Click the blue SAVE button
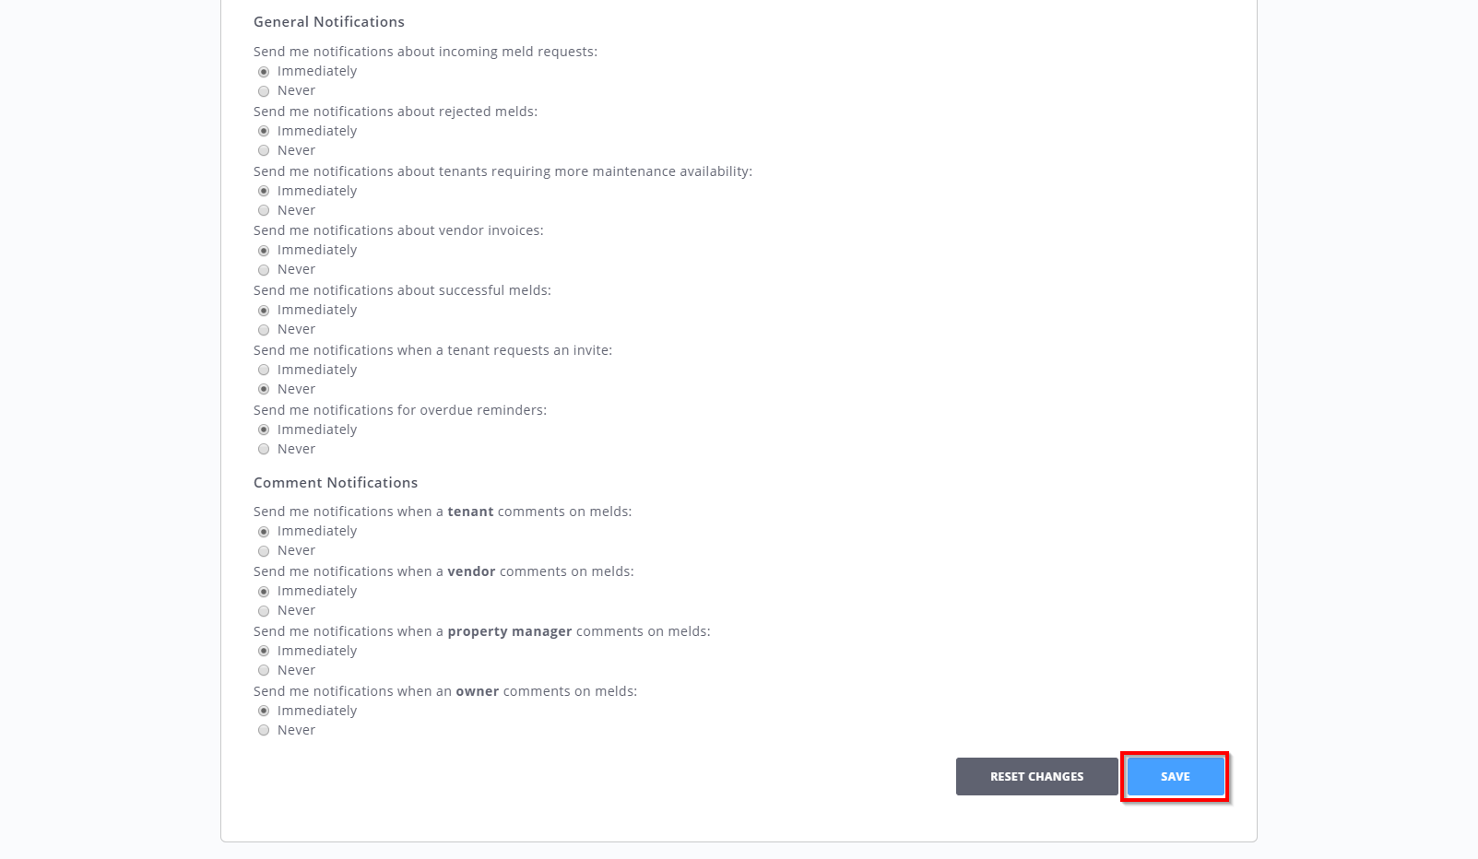 click(x=1176, y=777)
